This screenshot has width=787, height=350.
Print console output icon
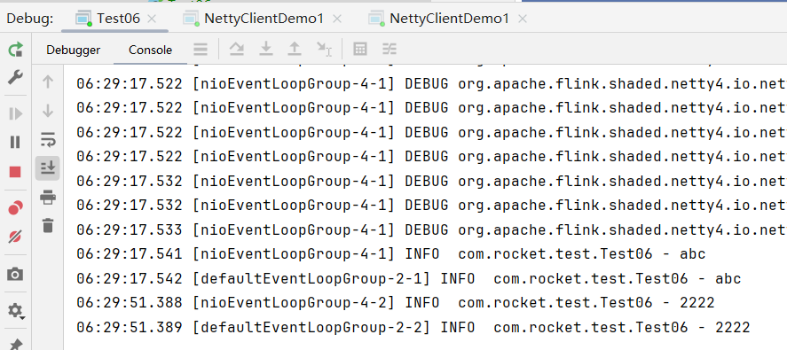click(48, 197)
